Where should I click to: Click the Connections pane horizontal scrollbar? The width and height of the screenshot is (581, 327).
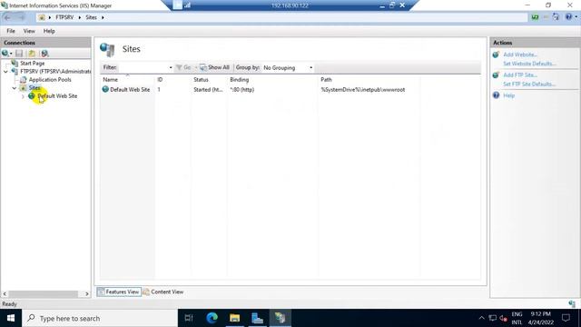tap(43, 294)
